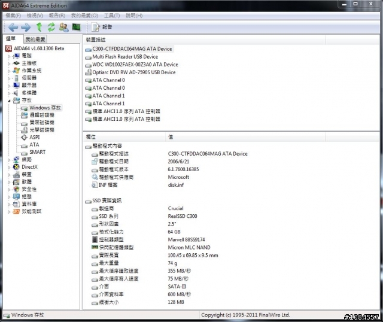Select the first AHCI 1.0 ATA controller entry
383x322 pixels.
[126, 111]
